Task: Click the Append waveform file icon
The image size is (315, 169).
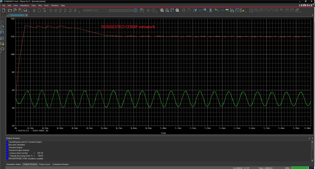Action: pos(15,10)
